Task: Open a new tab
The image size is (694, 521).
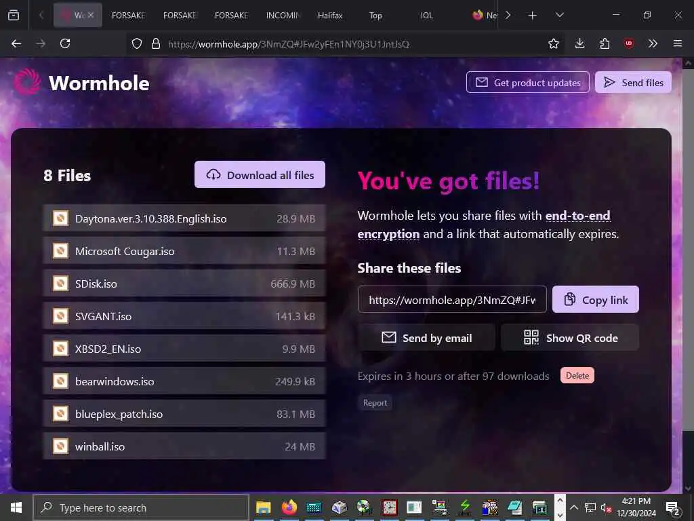Action: click(533, 16)
